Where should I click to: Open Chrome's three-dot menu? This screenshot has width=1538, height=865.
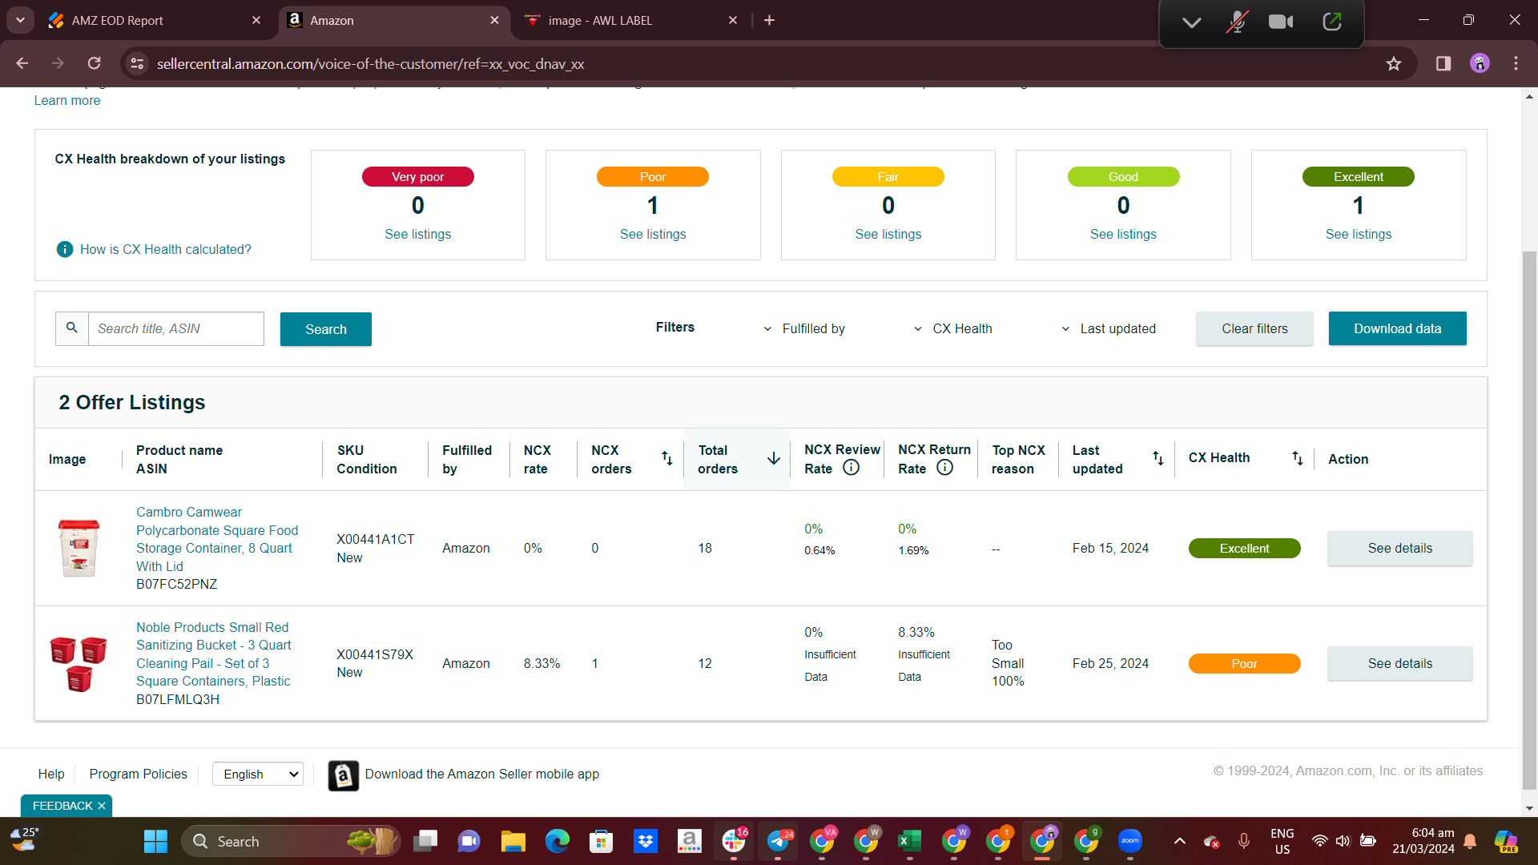(1516, 63)
